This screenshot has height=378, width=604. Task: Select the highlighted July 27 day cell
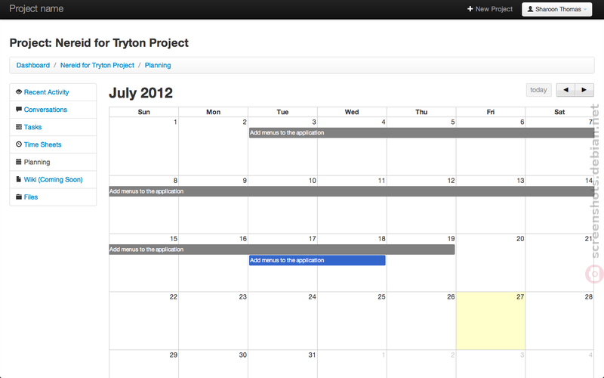point(491,321)
